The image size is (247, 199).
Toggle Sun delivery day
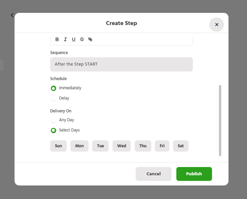coord(58,146)
